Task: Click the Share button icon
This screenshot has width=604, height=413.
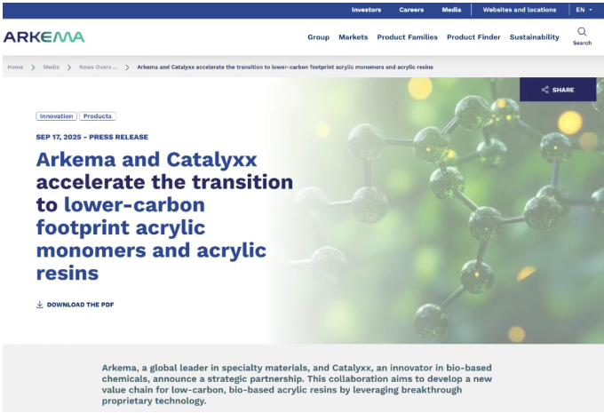Action: [x=545, y=90]
